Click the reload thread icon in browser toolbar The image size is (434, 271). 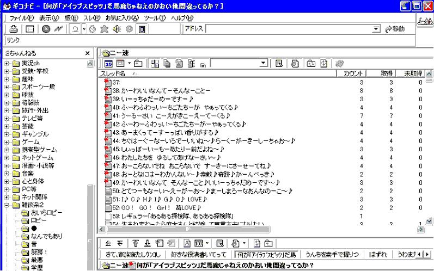tap(257, 243)
